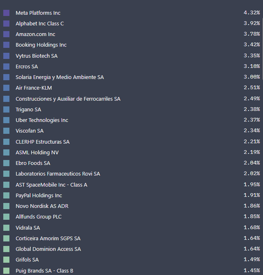This screenshot has height=275, width=263.
Task: Click the 2.37% weight value
Action: (x=252, y=120)
